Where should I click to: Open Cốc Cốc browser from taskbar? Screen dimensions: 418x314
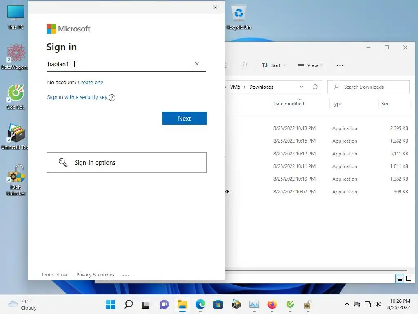pyautogui.click(x=290, y=304)
